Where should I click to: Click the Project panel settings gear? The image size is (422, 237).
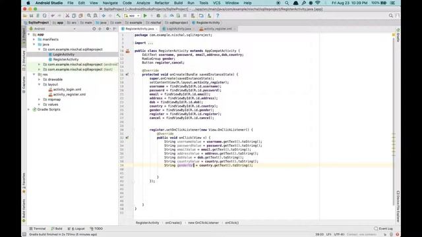[x=107, y=29]
